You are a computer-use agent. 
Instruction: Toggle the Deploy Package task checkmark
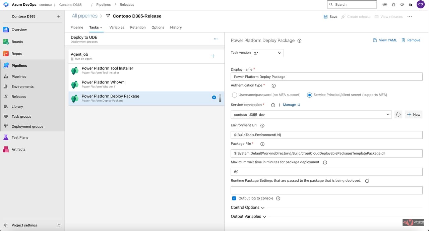(214, 98)
